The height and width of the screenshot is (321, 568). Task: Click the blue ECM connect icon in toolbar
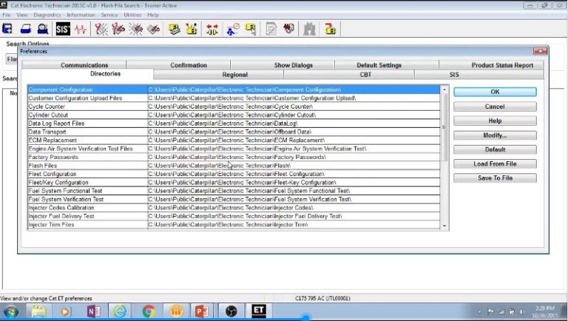pos(7,30)
